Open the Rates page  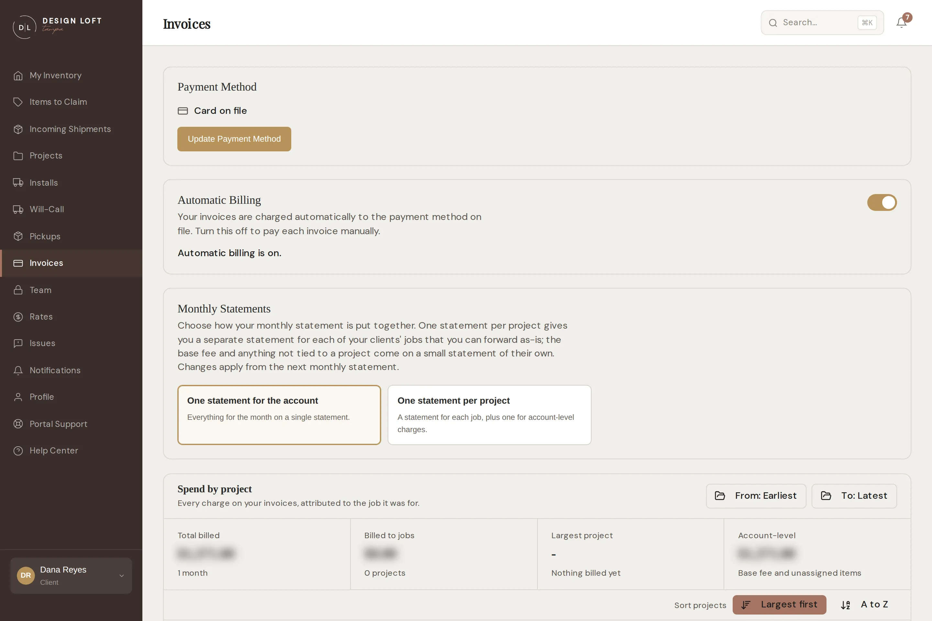[x=71, y=316]
